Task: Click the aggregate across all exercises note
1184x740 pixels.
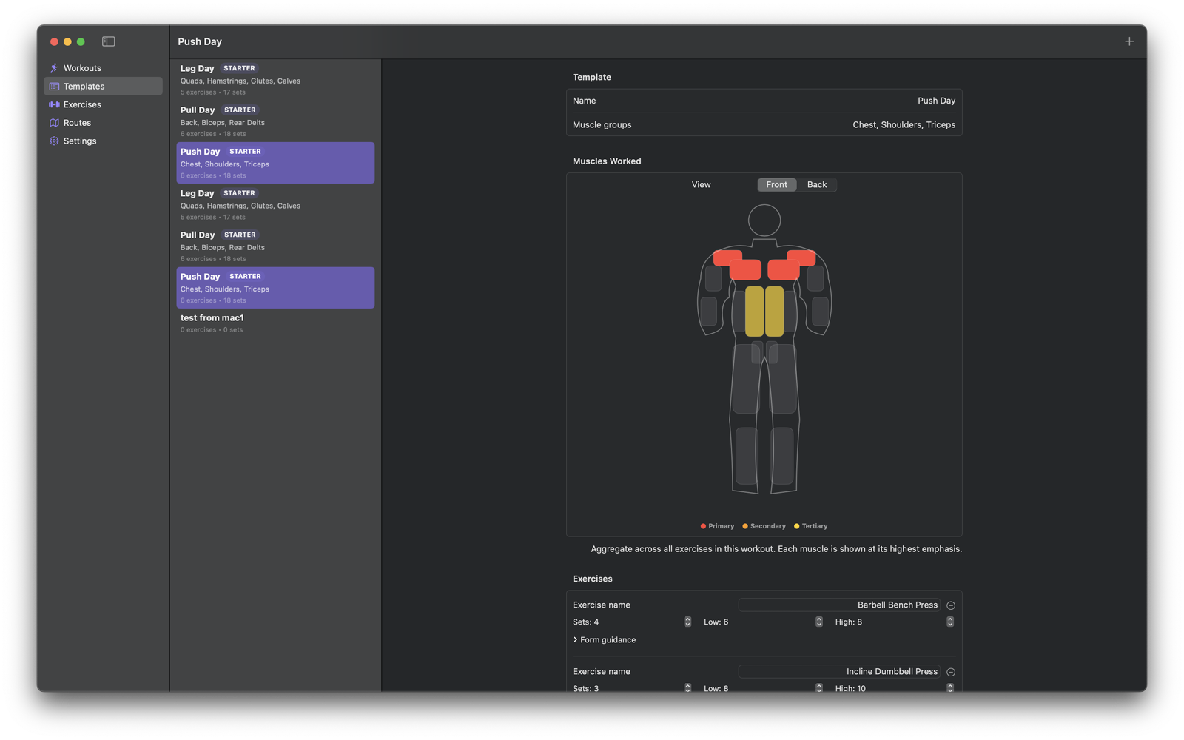Action: (x=776, y=549)
